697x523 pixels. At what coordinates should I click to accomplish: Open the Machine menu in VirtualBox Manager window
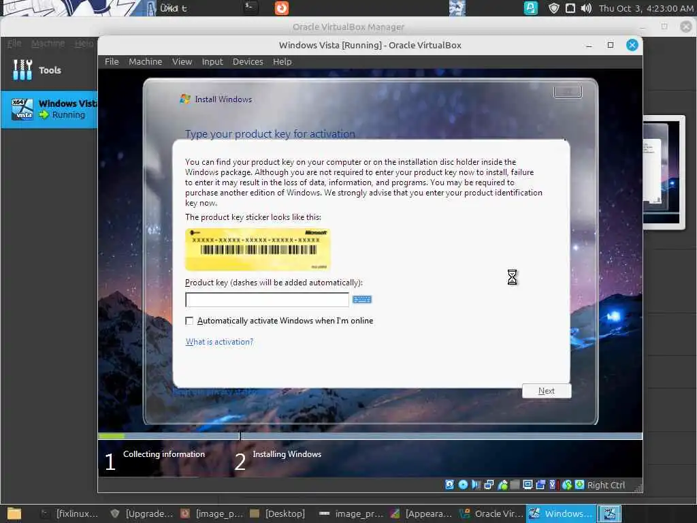click(x=48, y=43)
